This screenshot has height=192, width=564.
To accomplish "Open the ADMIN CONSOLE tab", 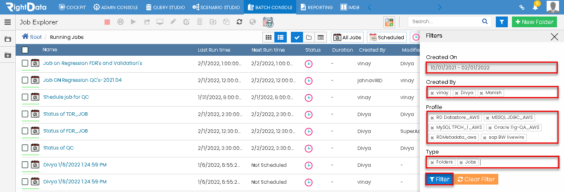I will pyautogui.click(x=116, y=7).
